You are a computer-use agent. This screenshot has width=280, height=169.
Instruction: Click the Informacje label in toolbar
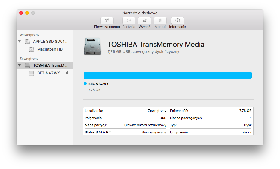coord(177,27)
